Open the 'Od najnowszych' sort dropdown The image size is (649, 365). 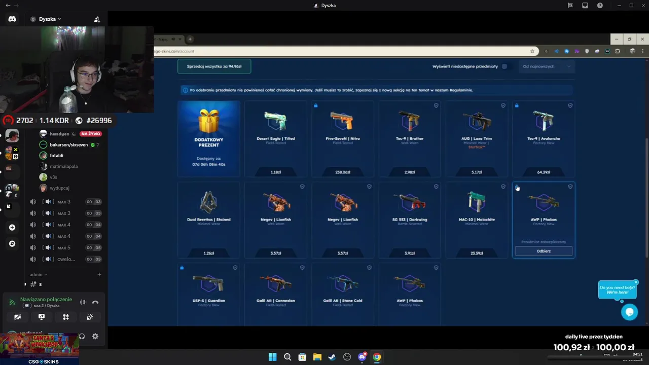point(547,66)
